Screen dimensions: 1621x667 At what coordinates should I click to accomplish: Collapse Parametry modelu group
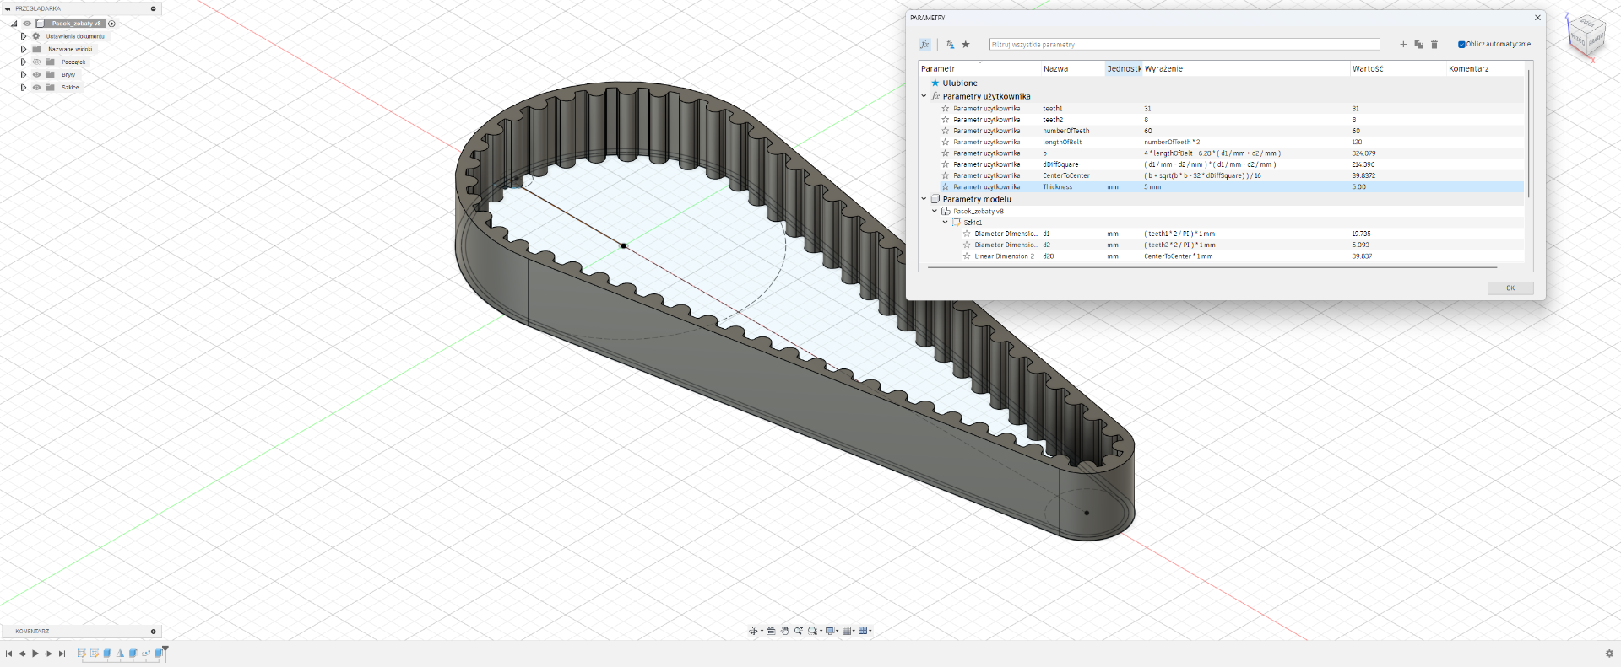924,199
